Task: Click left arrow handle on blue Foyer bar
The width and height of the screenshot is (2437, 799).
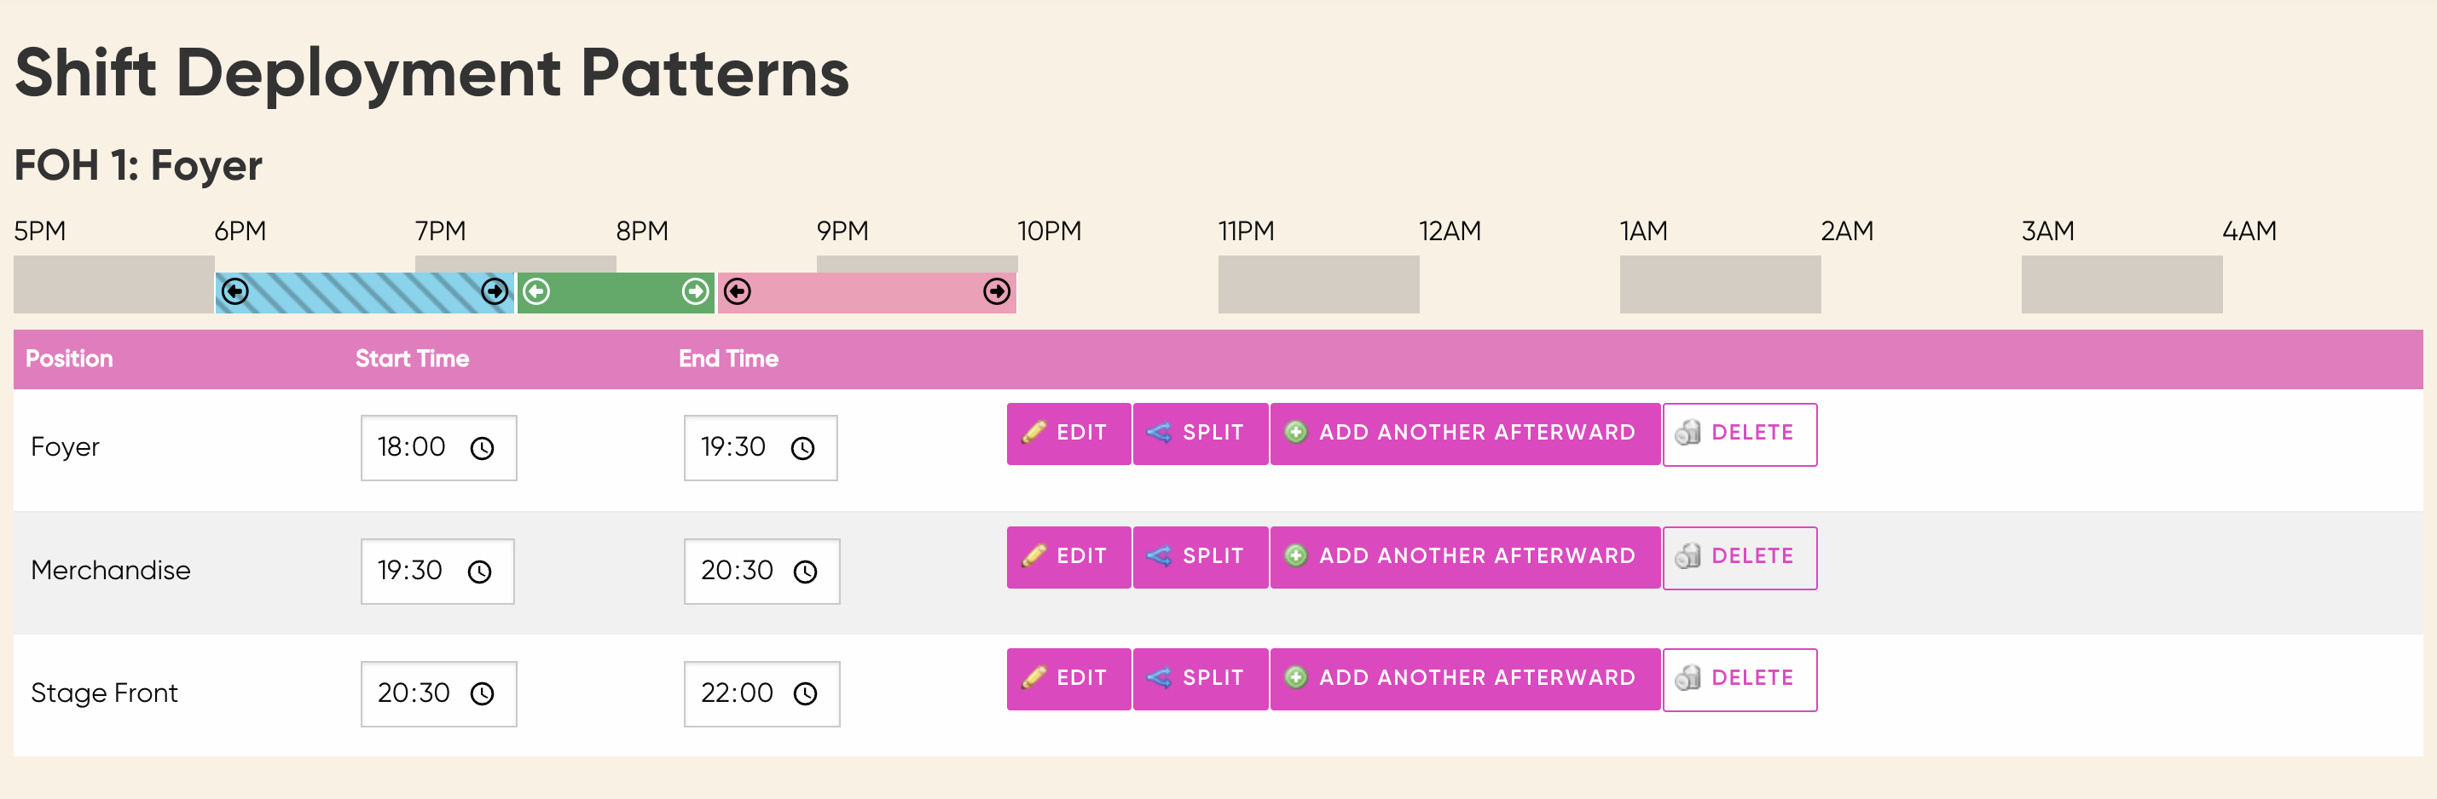Action: [x=235, y=291]
